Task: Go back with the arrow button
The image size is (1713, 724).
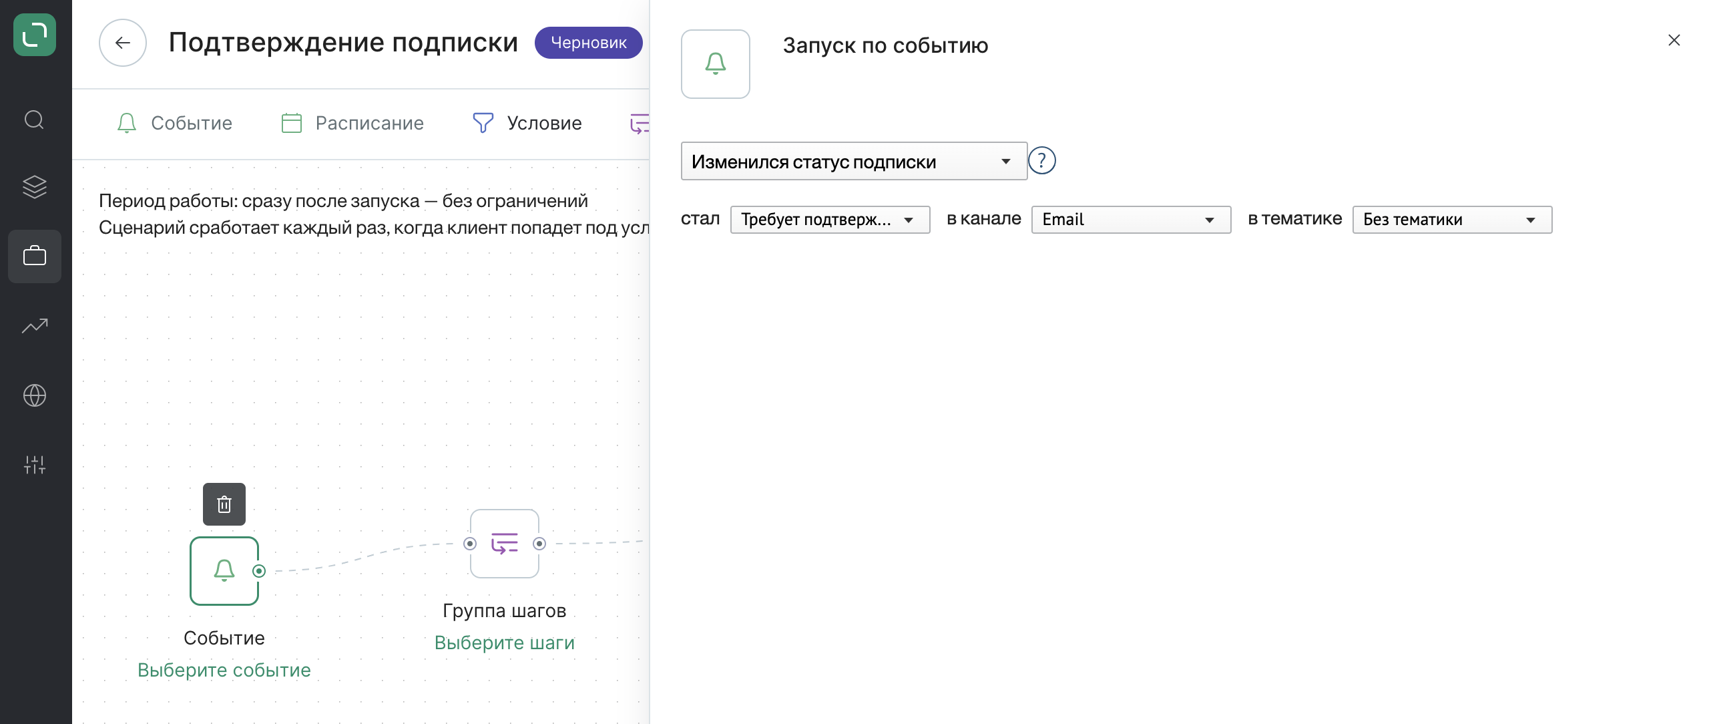Action: click(x=123, y=43)
